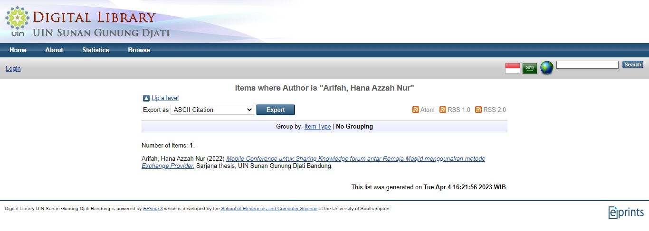Click the RSS 1.0 feed icon
The width and height of the screenshot is (649, 231).
443,110
